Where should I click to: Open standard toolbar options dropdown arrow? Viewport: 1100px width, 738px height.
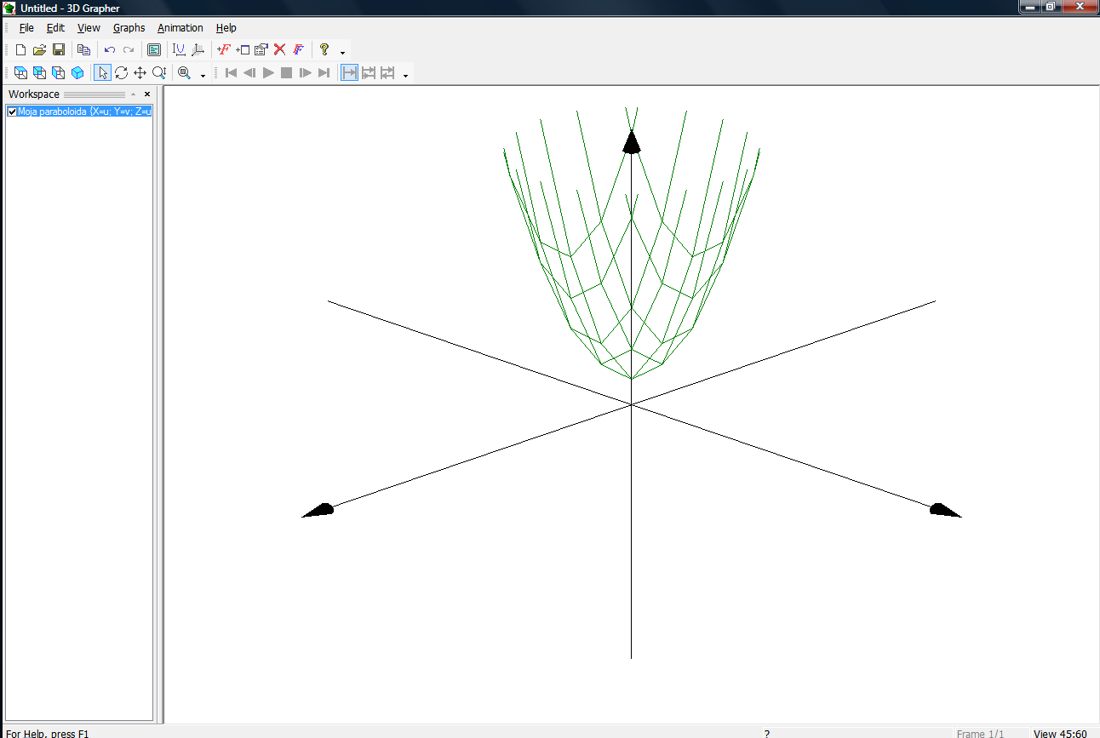tap(342, 52)
